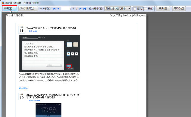Open the SNS tumblr tag link
The image size is (191, 117).
coord(33,31)
